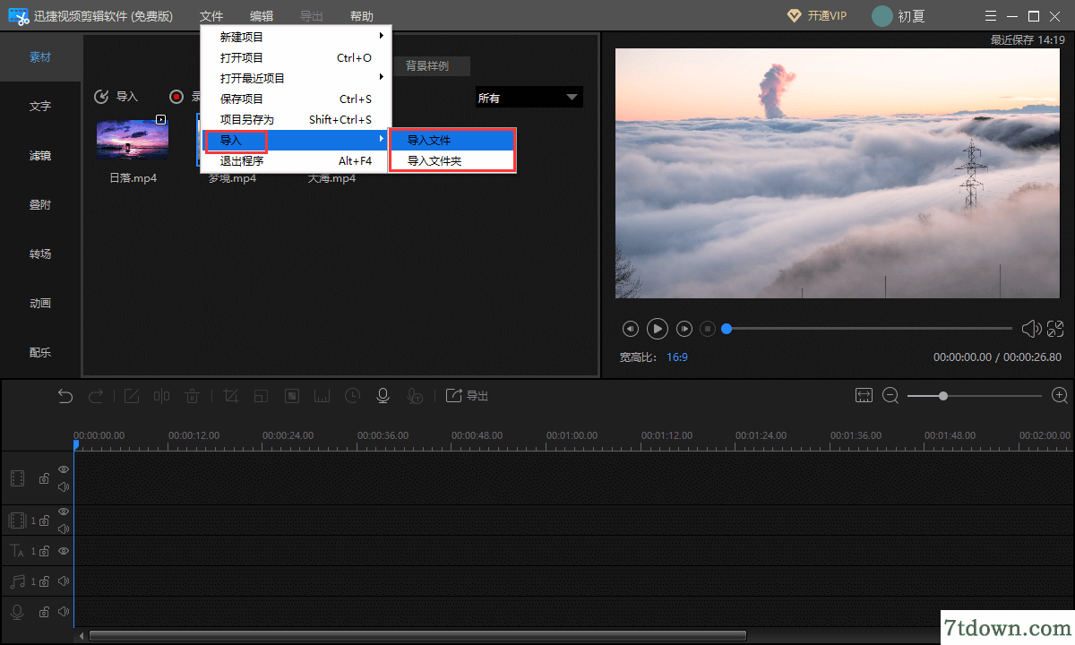This screenshot has width=1075, height=645.
Task: Click the clock duration icon
Action: 353,396
